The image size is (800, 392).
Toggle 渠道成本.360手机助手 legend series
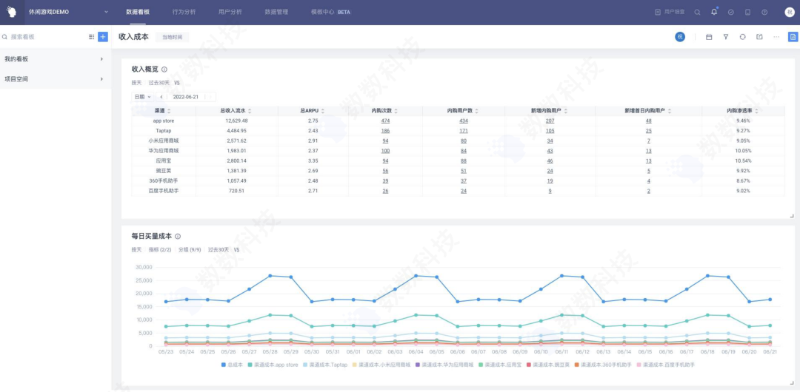click(604, 365)
